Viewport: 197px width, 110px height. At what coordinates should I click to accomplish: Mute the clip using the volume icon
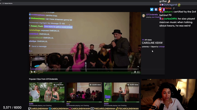35,72
